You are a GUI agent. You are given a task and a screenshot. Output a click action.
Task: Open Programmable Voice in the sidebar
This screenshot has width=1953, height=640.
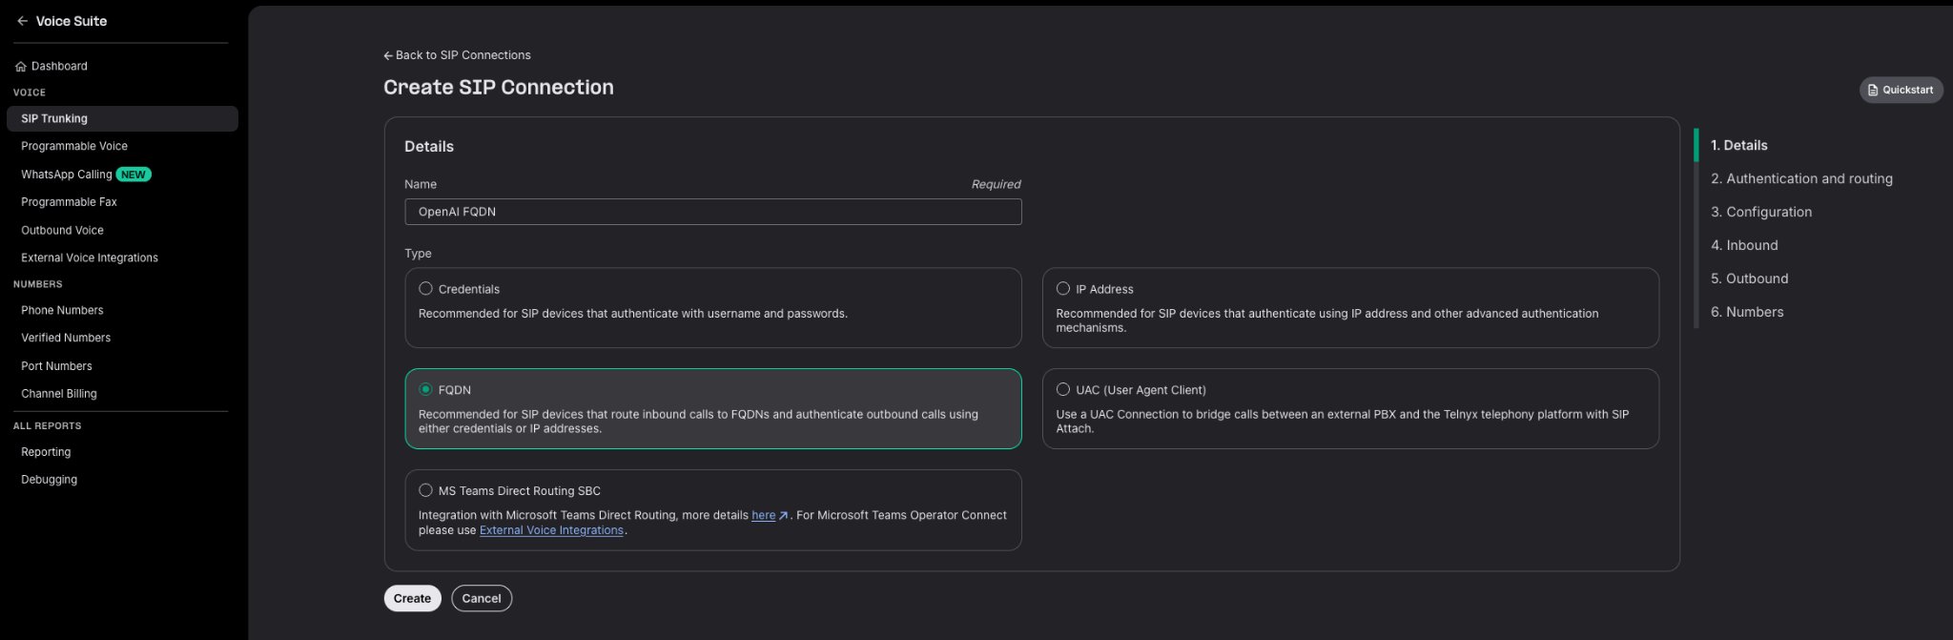[74, 146]
